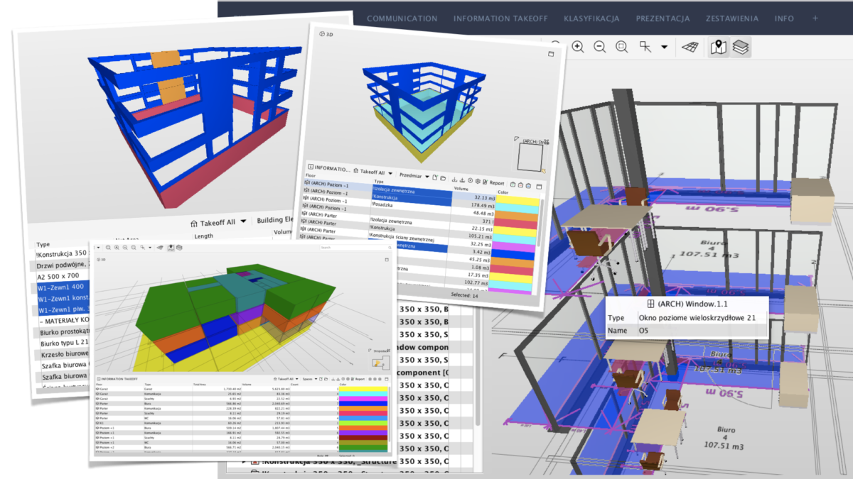The width and height of the screenshot is (853, 479).
Task: Click the open folder icon beside Przedmiar
Action: (x=442, y=178)
